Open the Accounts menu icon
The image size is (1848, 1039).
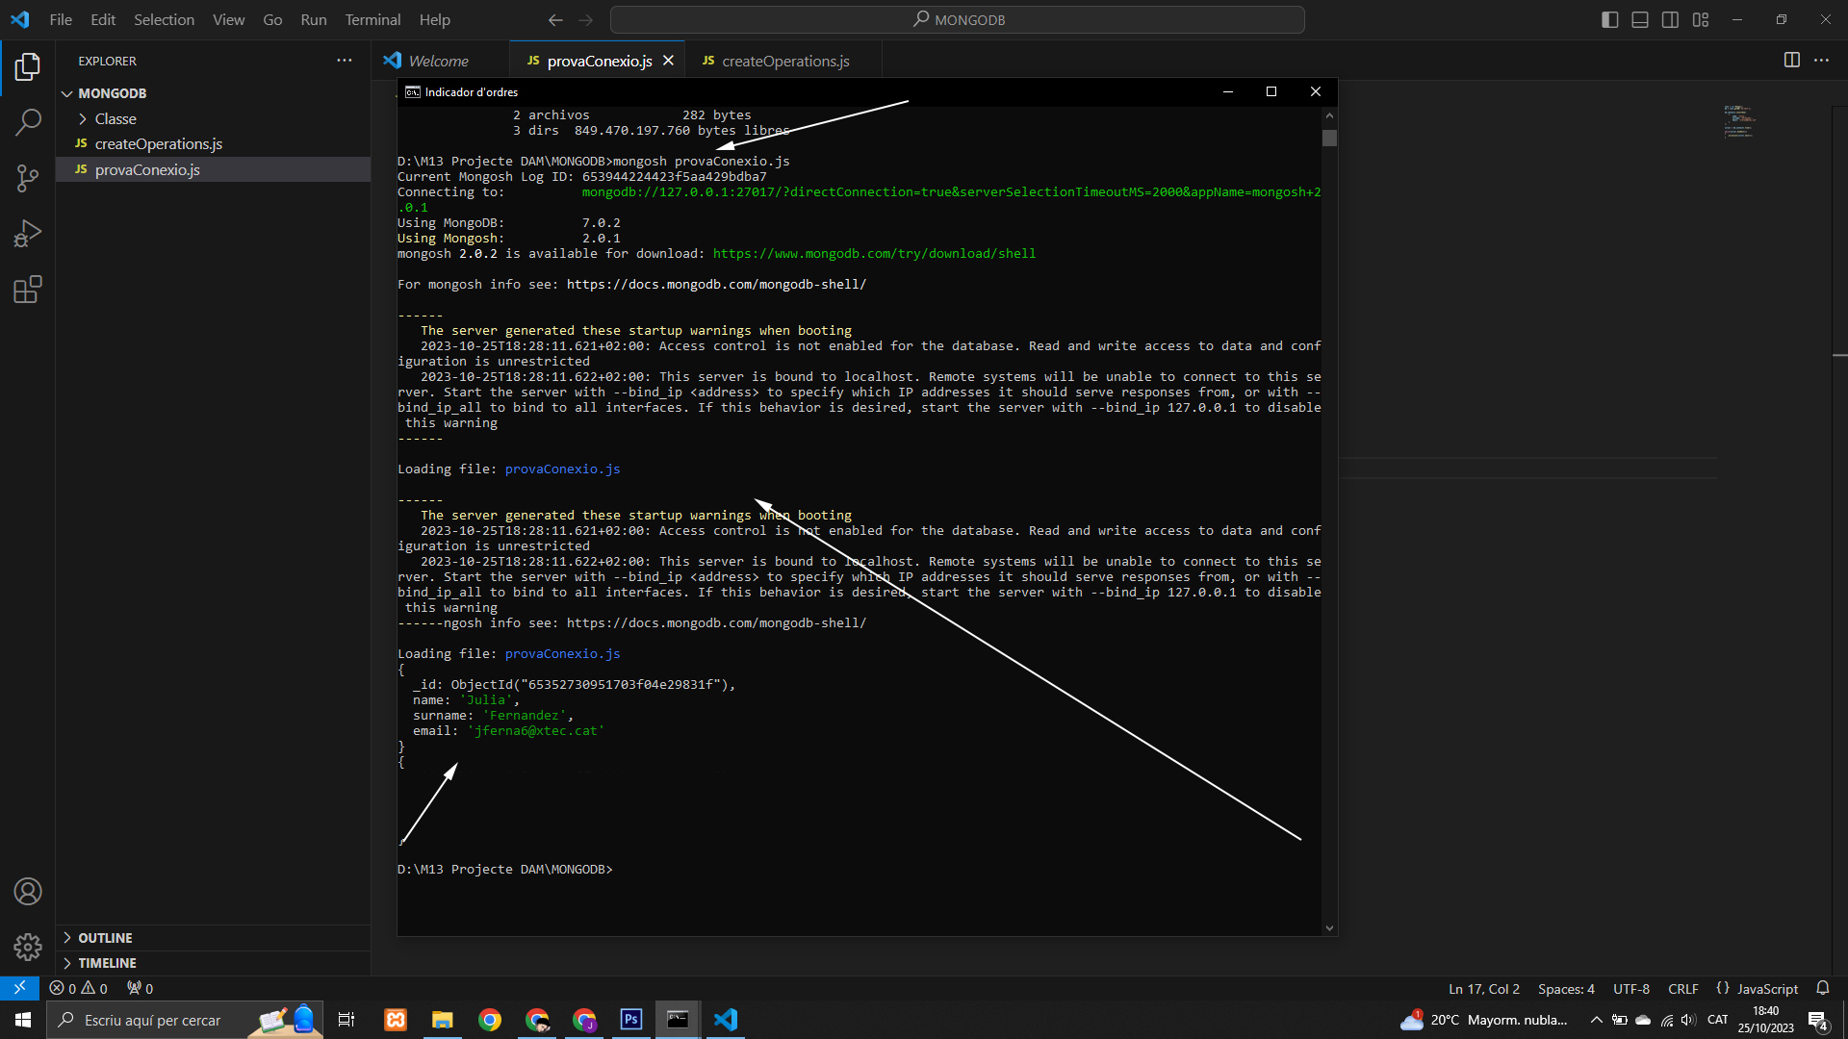[x=28, y=892]
